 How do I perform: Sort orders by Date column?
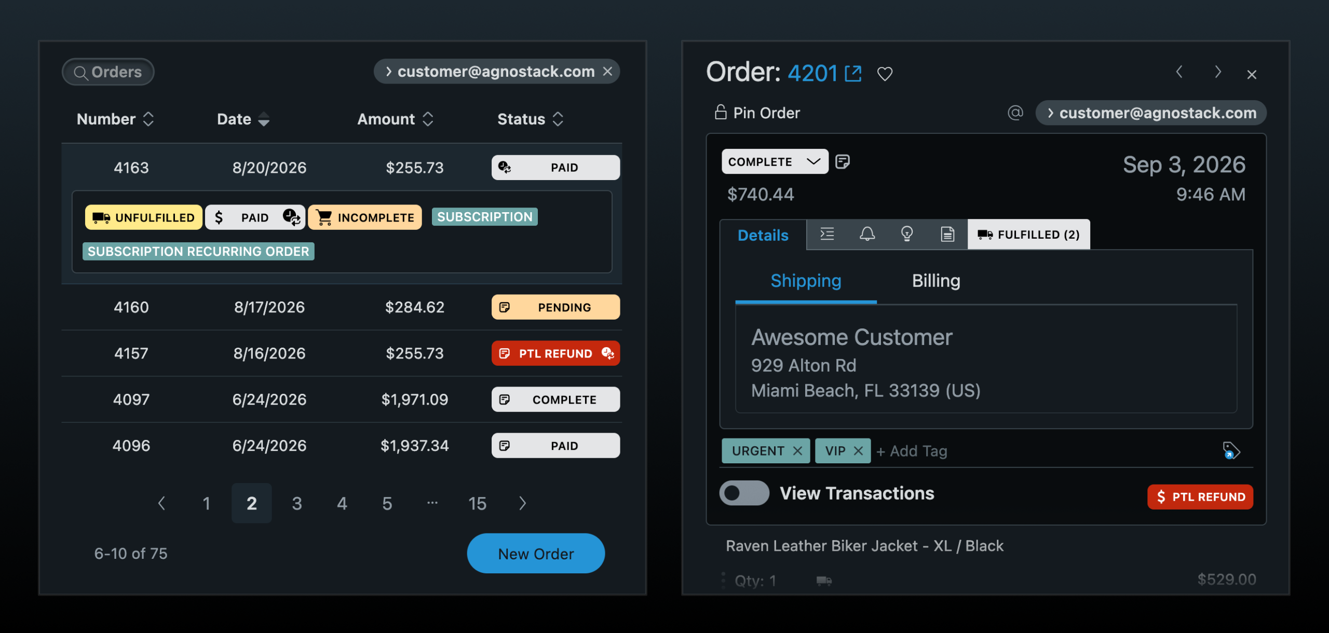243,119
